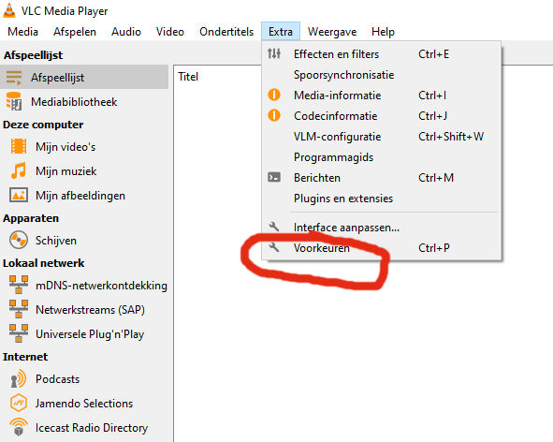Choose Effecten en filters from Extra menu

[x=382, y=54]
